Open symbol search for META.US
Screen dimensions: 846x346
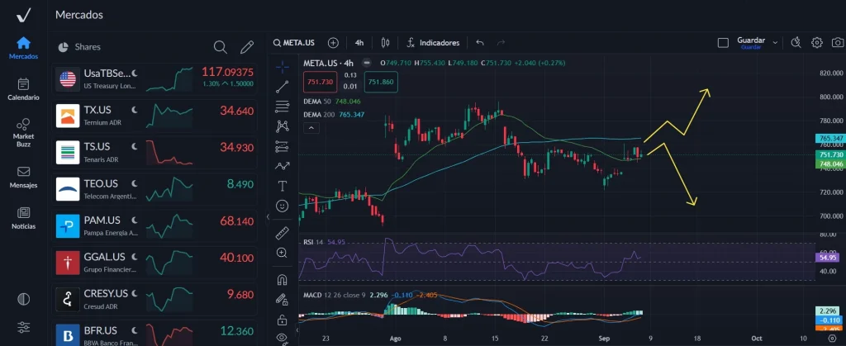coord(294,43)
